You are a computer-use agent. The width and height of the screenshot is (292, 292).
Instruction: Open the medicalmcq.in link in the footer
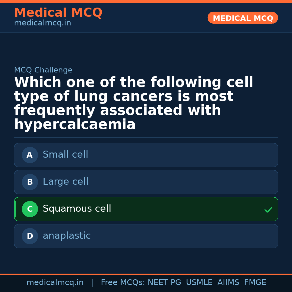click(x=55, y=283)
